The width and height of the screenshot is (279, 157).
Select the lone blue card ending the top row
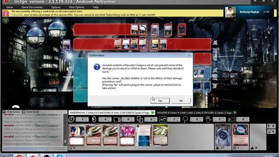coord(181,29)
